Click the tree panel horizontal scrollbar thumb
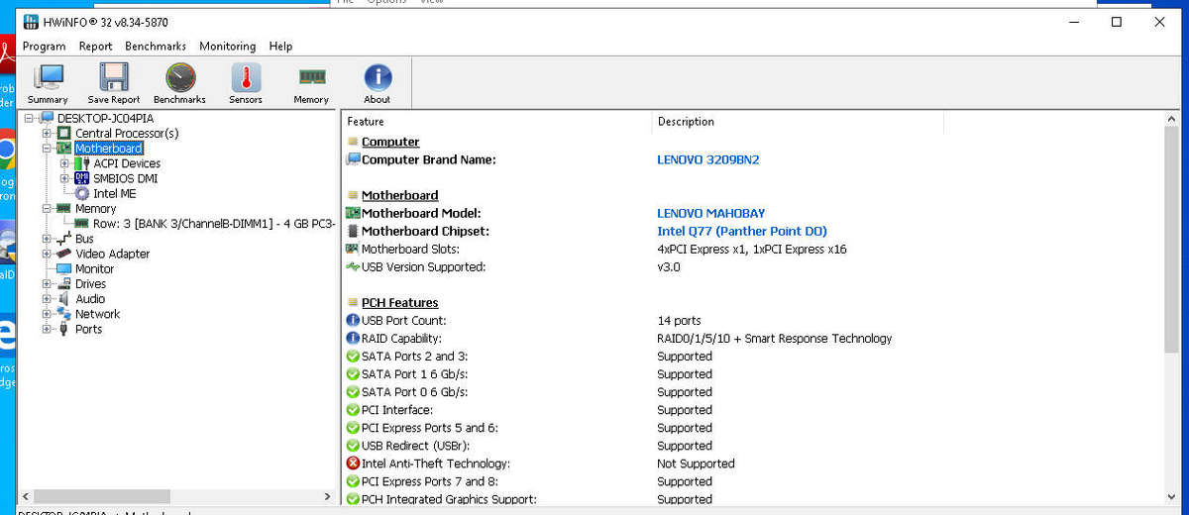Viewport: 1189px width, 515px height. tap(101, 496)
